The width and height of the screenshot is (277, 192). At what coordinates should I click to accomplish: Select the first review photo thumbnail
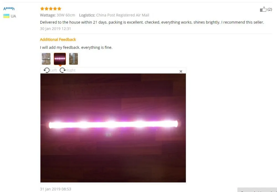(x=46, y=59)
